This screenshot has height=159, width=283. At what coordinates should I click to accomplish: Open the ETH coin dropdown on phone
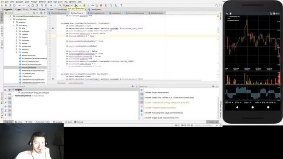tap(238, 102)
